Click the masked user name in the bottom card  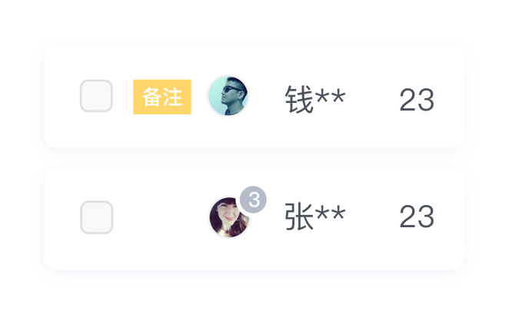point(315,216)
